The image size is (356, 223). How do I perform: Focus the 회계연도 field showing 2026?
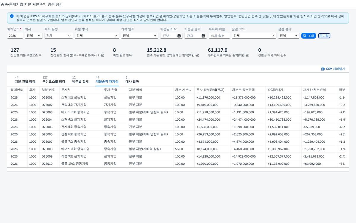[15, 36]
